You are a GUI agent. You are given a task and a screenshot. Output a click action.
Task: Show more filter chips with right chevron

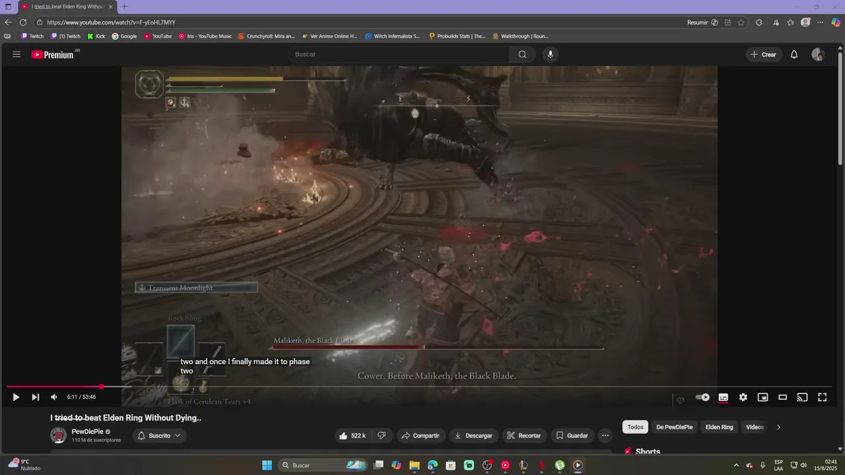pos(778,427)
